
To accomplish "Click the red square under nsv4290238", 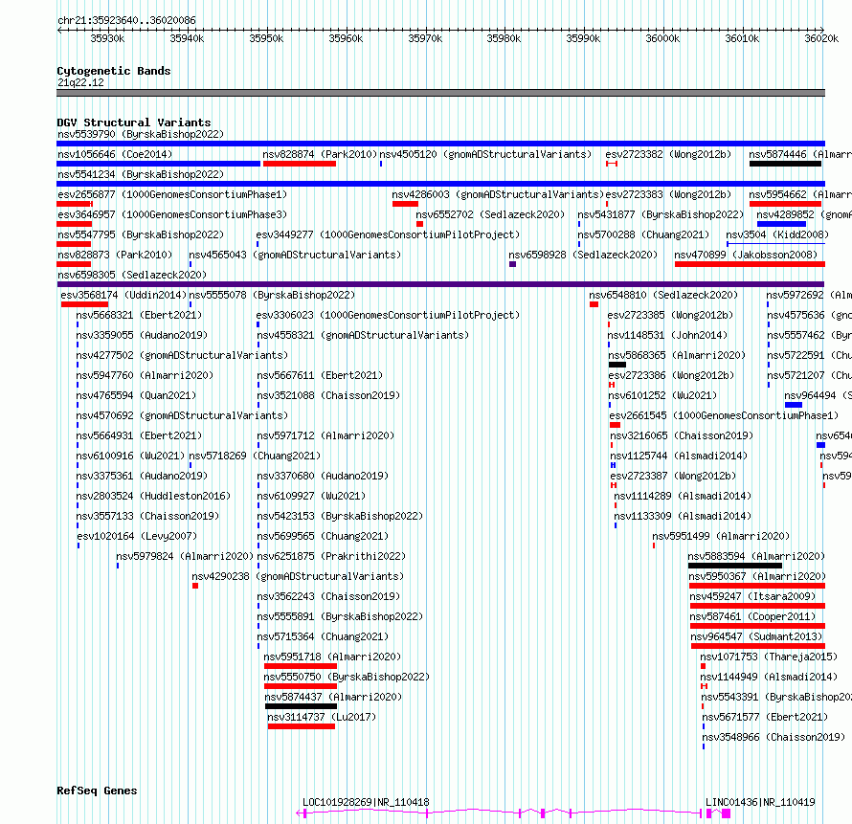I will click(x=195, y=586).
